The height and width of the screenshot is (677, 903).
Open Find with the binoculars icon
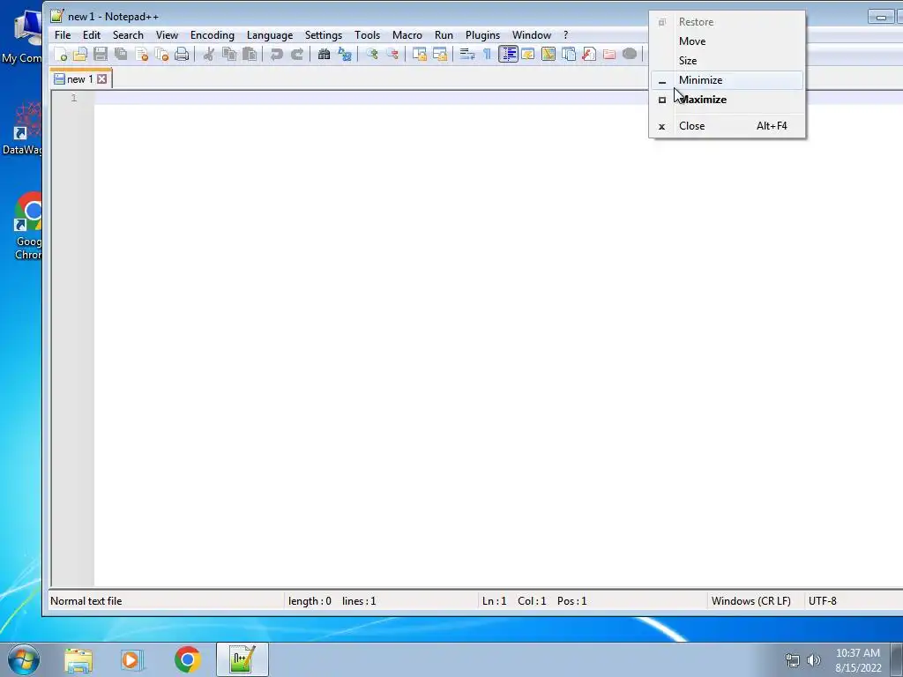324,54
